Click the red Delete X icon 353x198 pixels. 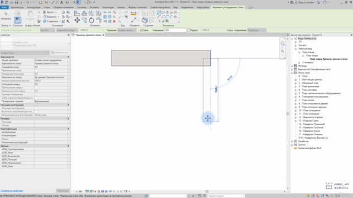coord(114,21)
